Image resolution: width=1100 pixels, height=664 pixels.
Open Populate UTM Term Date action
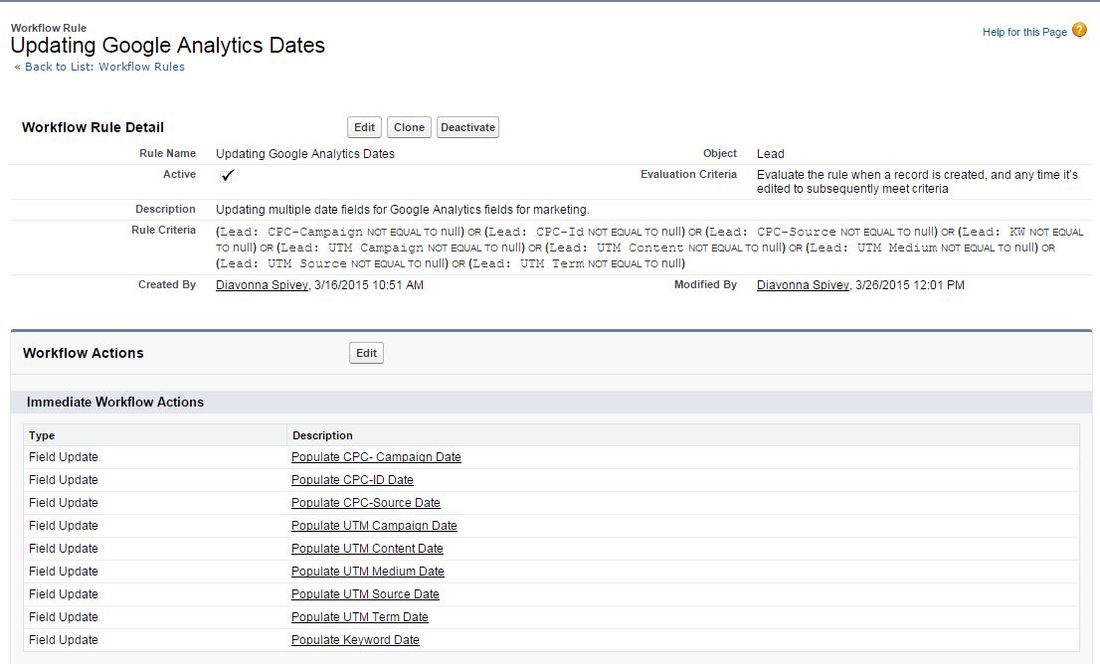pyautogui.click(x=359, y=617)
